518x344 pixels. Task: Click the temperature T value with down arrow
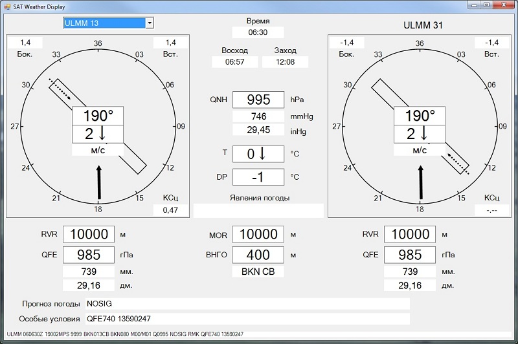(258, 155)
